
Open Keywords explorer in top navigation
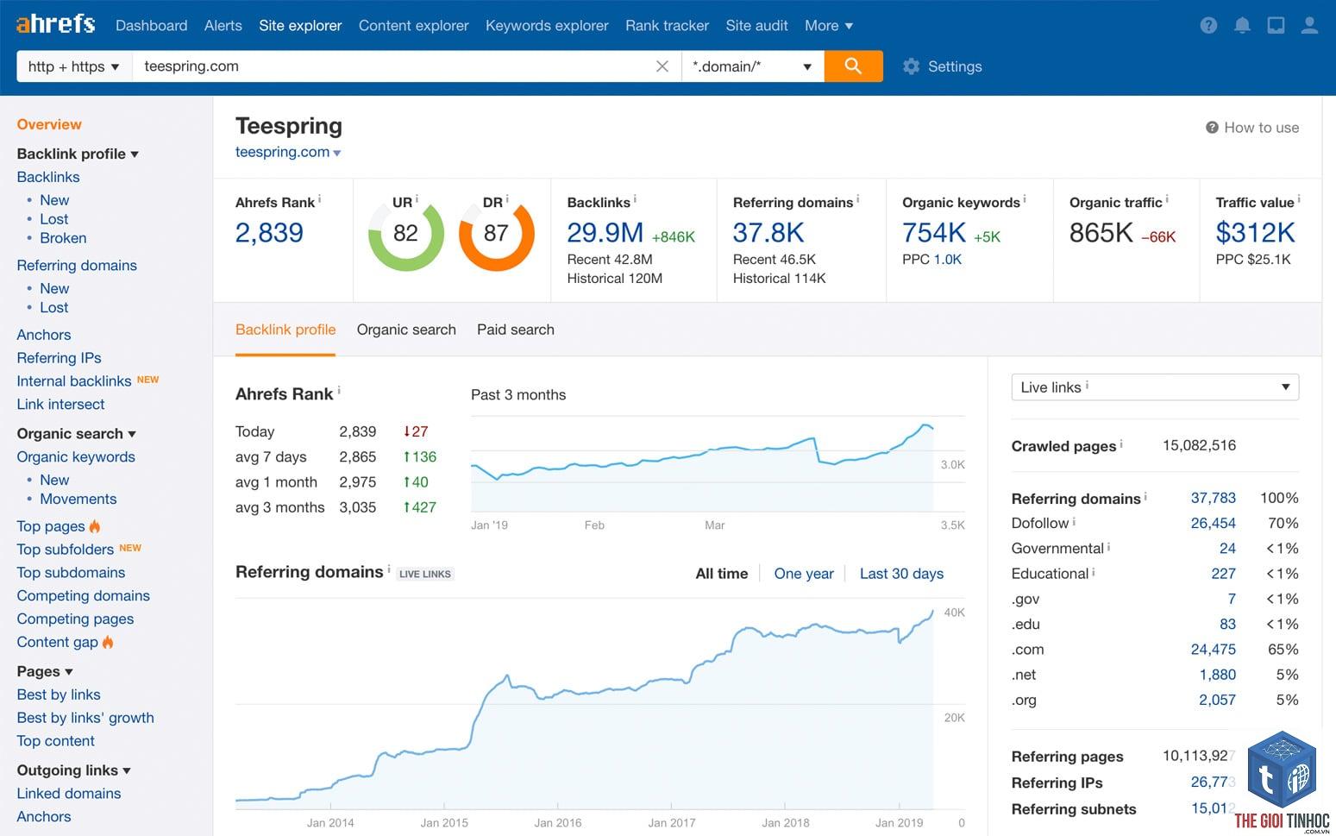coord(547,26)
